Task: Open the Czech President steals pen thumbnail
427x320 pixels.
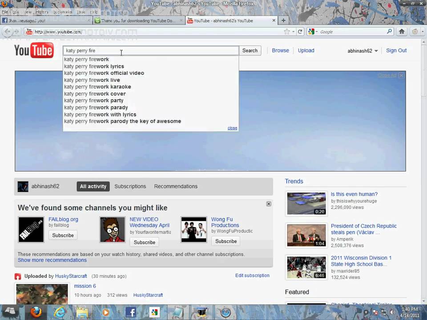Action: [x=306, y=236]
